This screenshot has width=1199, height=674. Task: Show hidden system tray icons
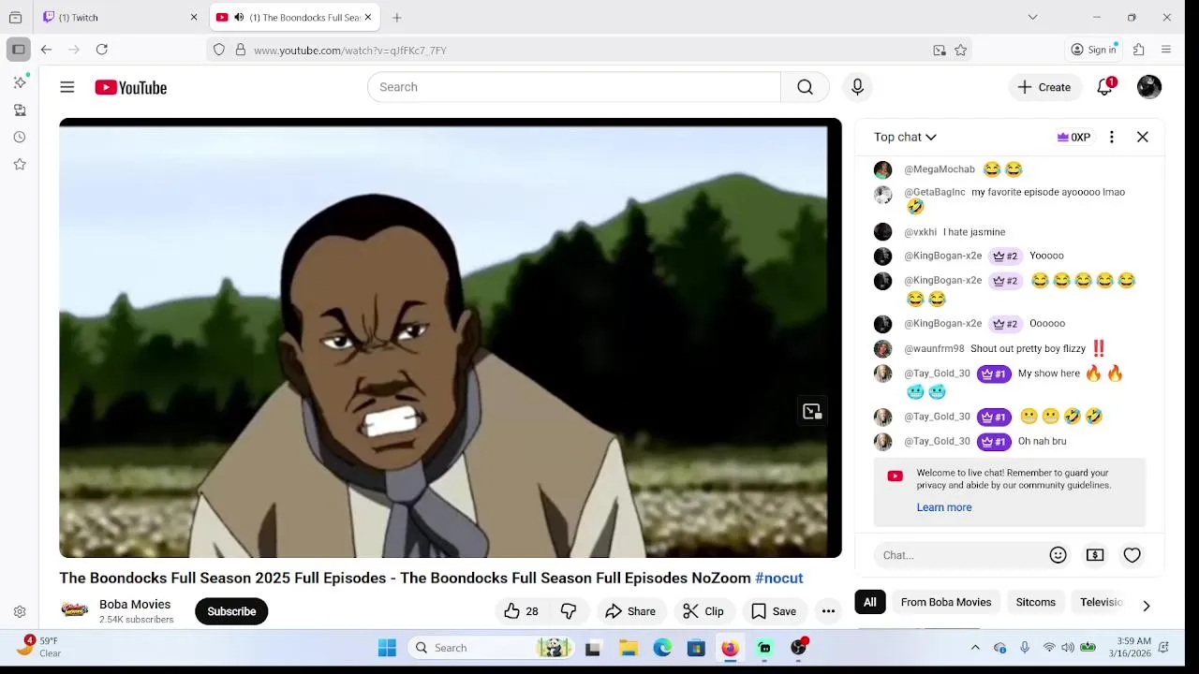click(x=975, y=648)
